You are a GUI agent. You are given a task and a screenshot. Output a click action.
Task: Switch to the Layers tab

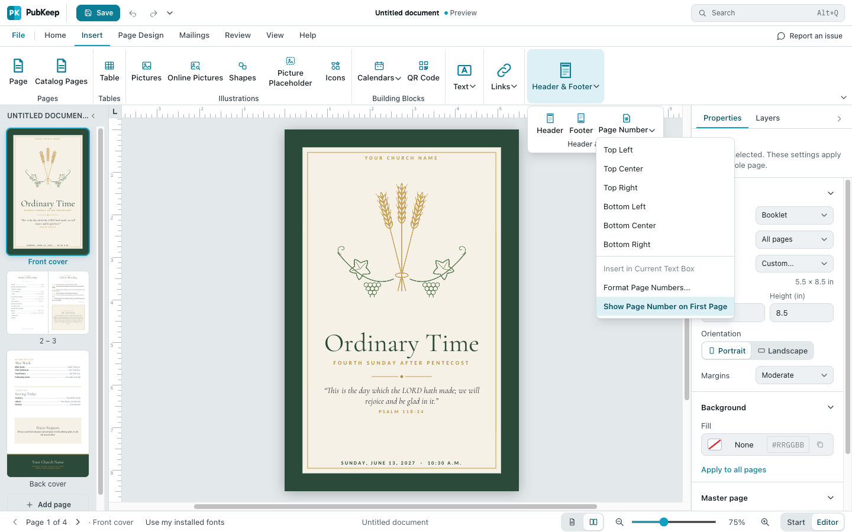coord(767,118)
